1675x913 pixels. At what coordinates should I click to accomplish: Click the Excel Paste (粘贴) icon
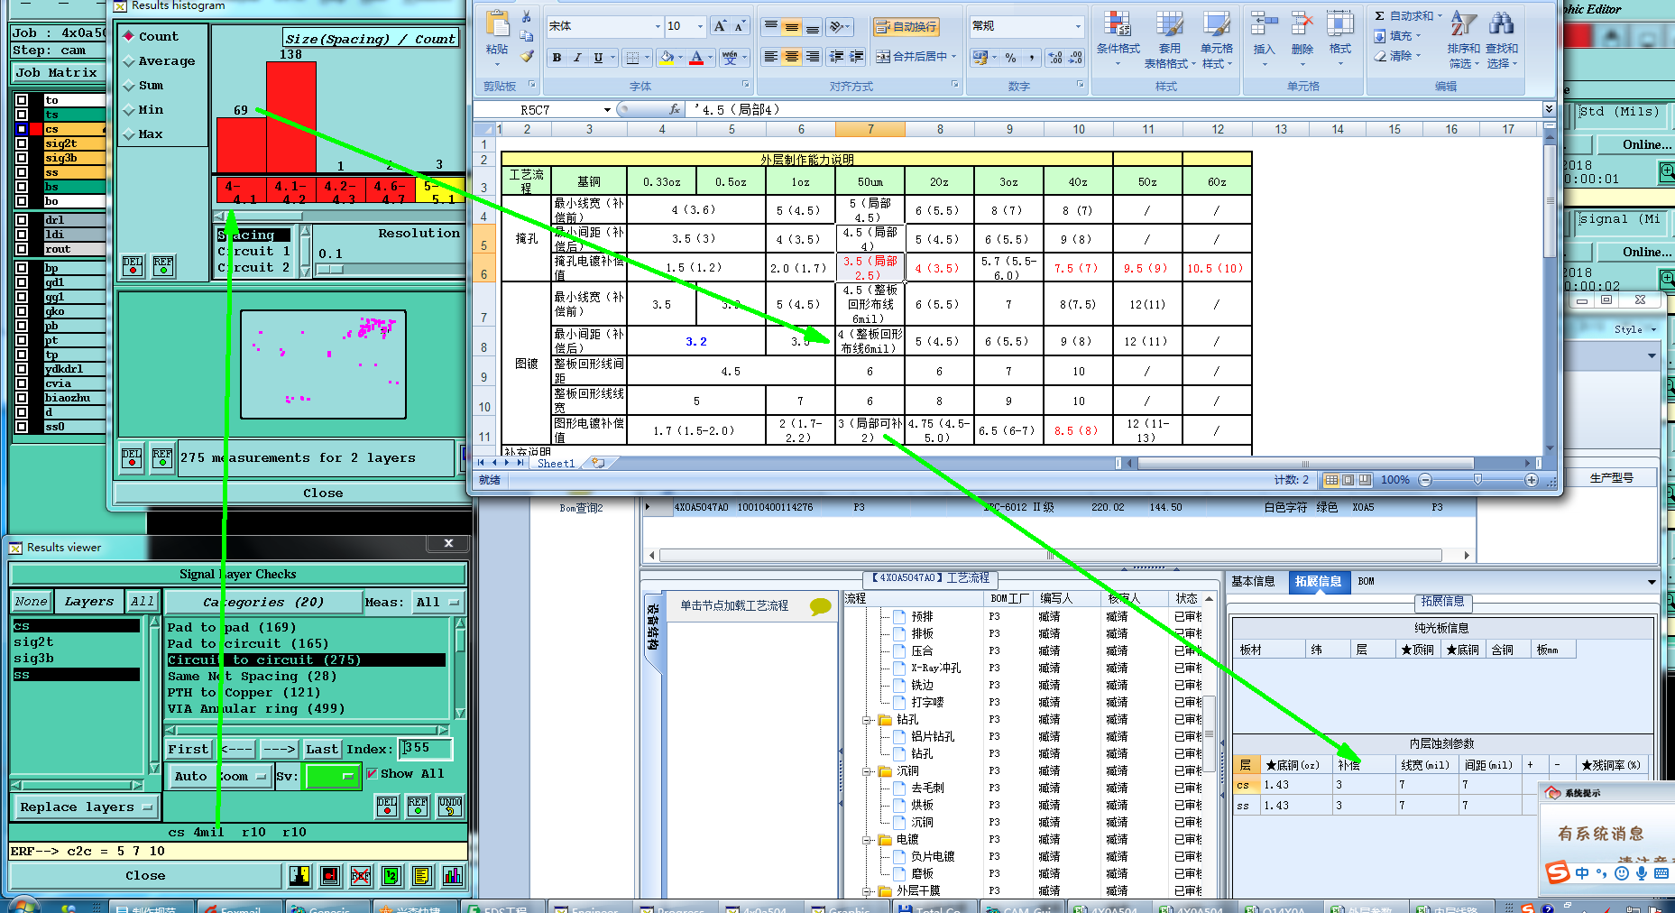pyautogui.click(x=496, y=24)
